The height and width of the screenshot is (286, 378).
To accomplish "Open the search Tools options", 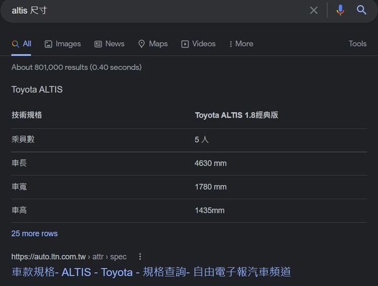I will pos(358,44).
